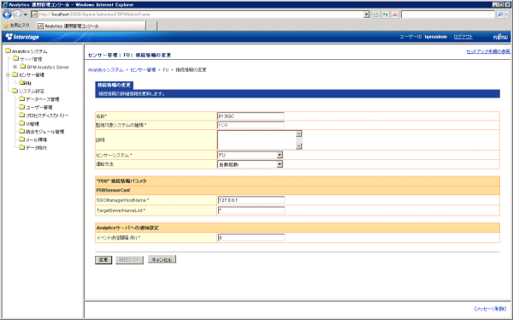
Task: Select BPM Analytics Server tree item
Action: click(x=48, y=67)
